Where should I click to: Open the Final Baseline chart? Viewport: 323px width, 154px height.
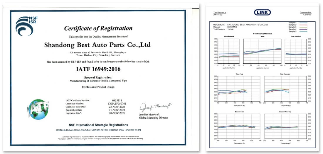click(296, 51)
